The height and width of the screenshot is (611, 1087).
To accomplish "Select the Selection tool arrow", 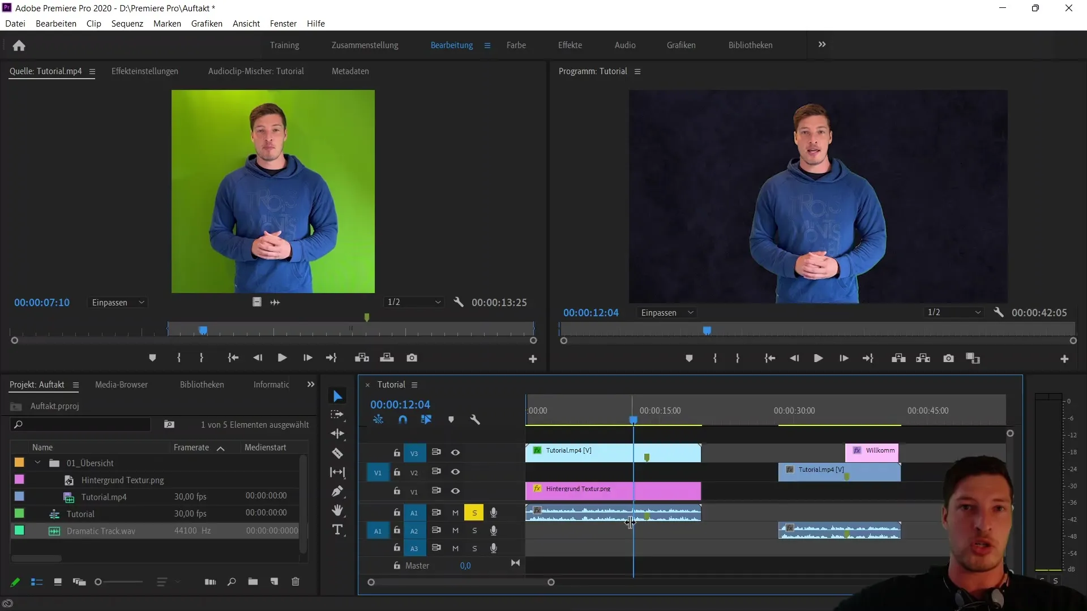I will click(337, 396).
